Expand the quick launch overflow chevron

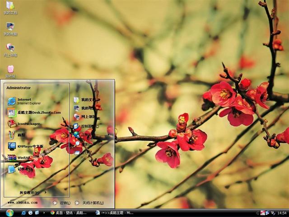[44, 213]
